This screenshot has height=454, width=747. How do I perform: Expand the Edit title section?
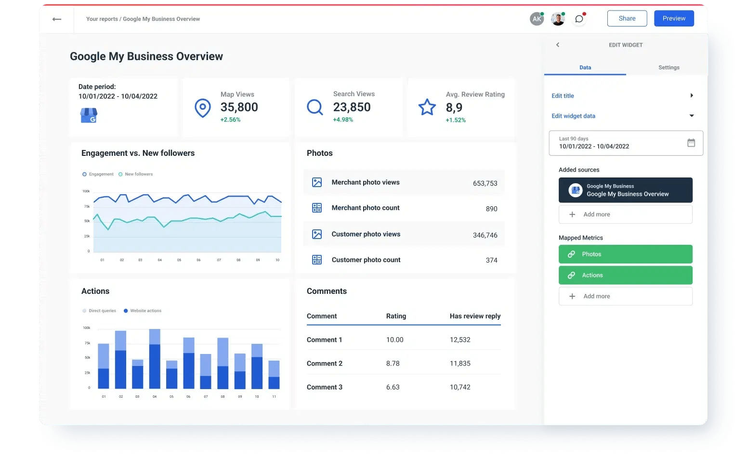coord(692,95)
